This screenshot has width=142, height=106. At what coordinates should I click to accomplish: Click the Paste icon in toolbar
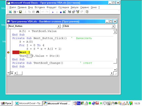point(34,12)
